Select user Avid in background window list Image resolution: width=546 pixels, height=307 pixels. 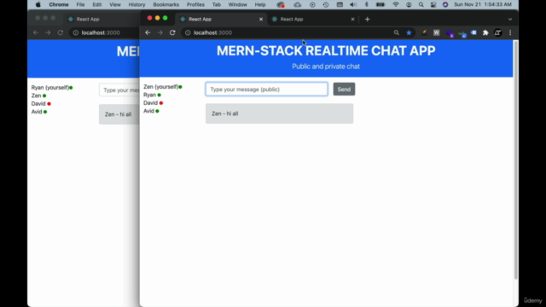pyautogui.click(x=37, y=112)
